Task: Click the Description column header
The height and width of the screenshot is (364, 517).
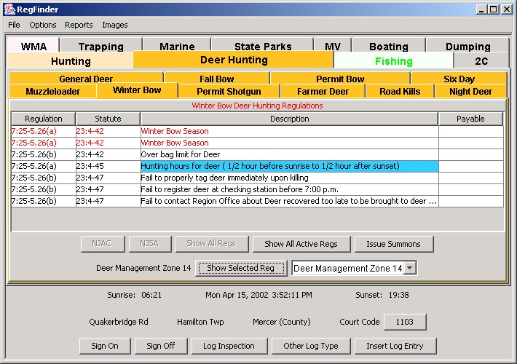Action: 290,119
